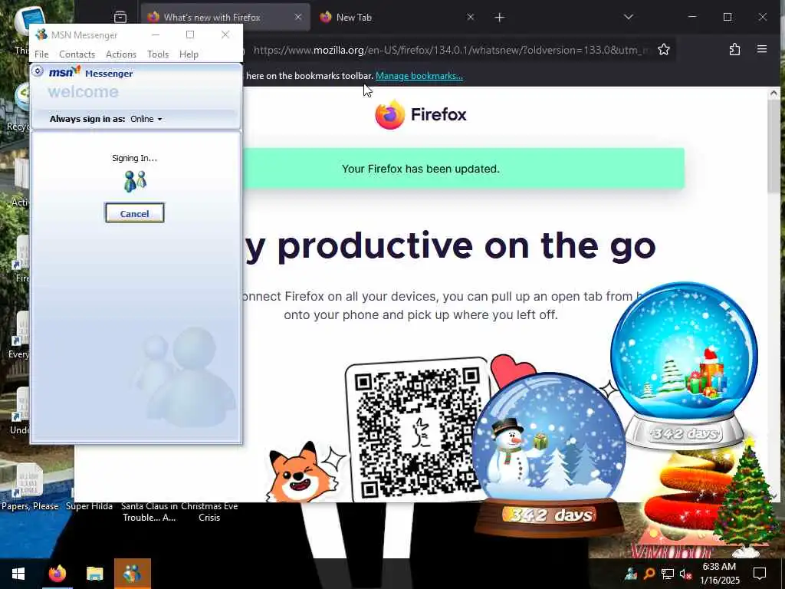The width and height of the screenshot is (785, 589).
Task: Open the Manage bookmarks link
Action: (419, 76)
